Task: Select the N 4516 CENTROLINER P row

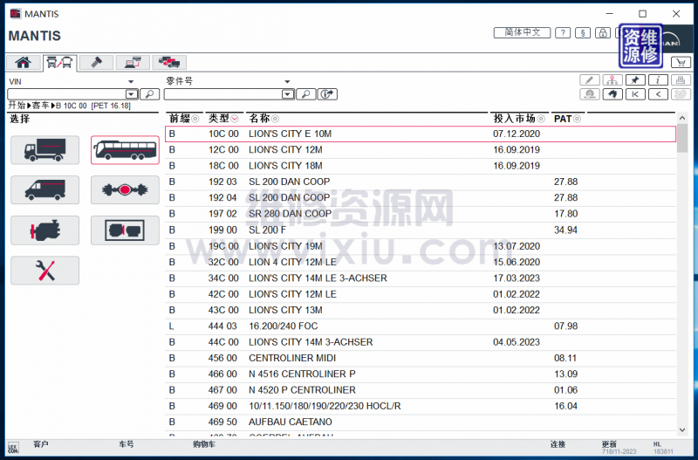Action: (x=421, y=374)
